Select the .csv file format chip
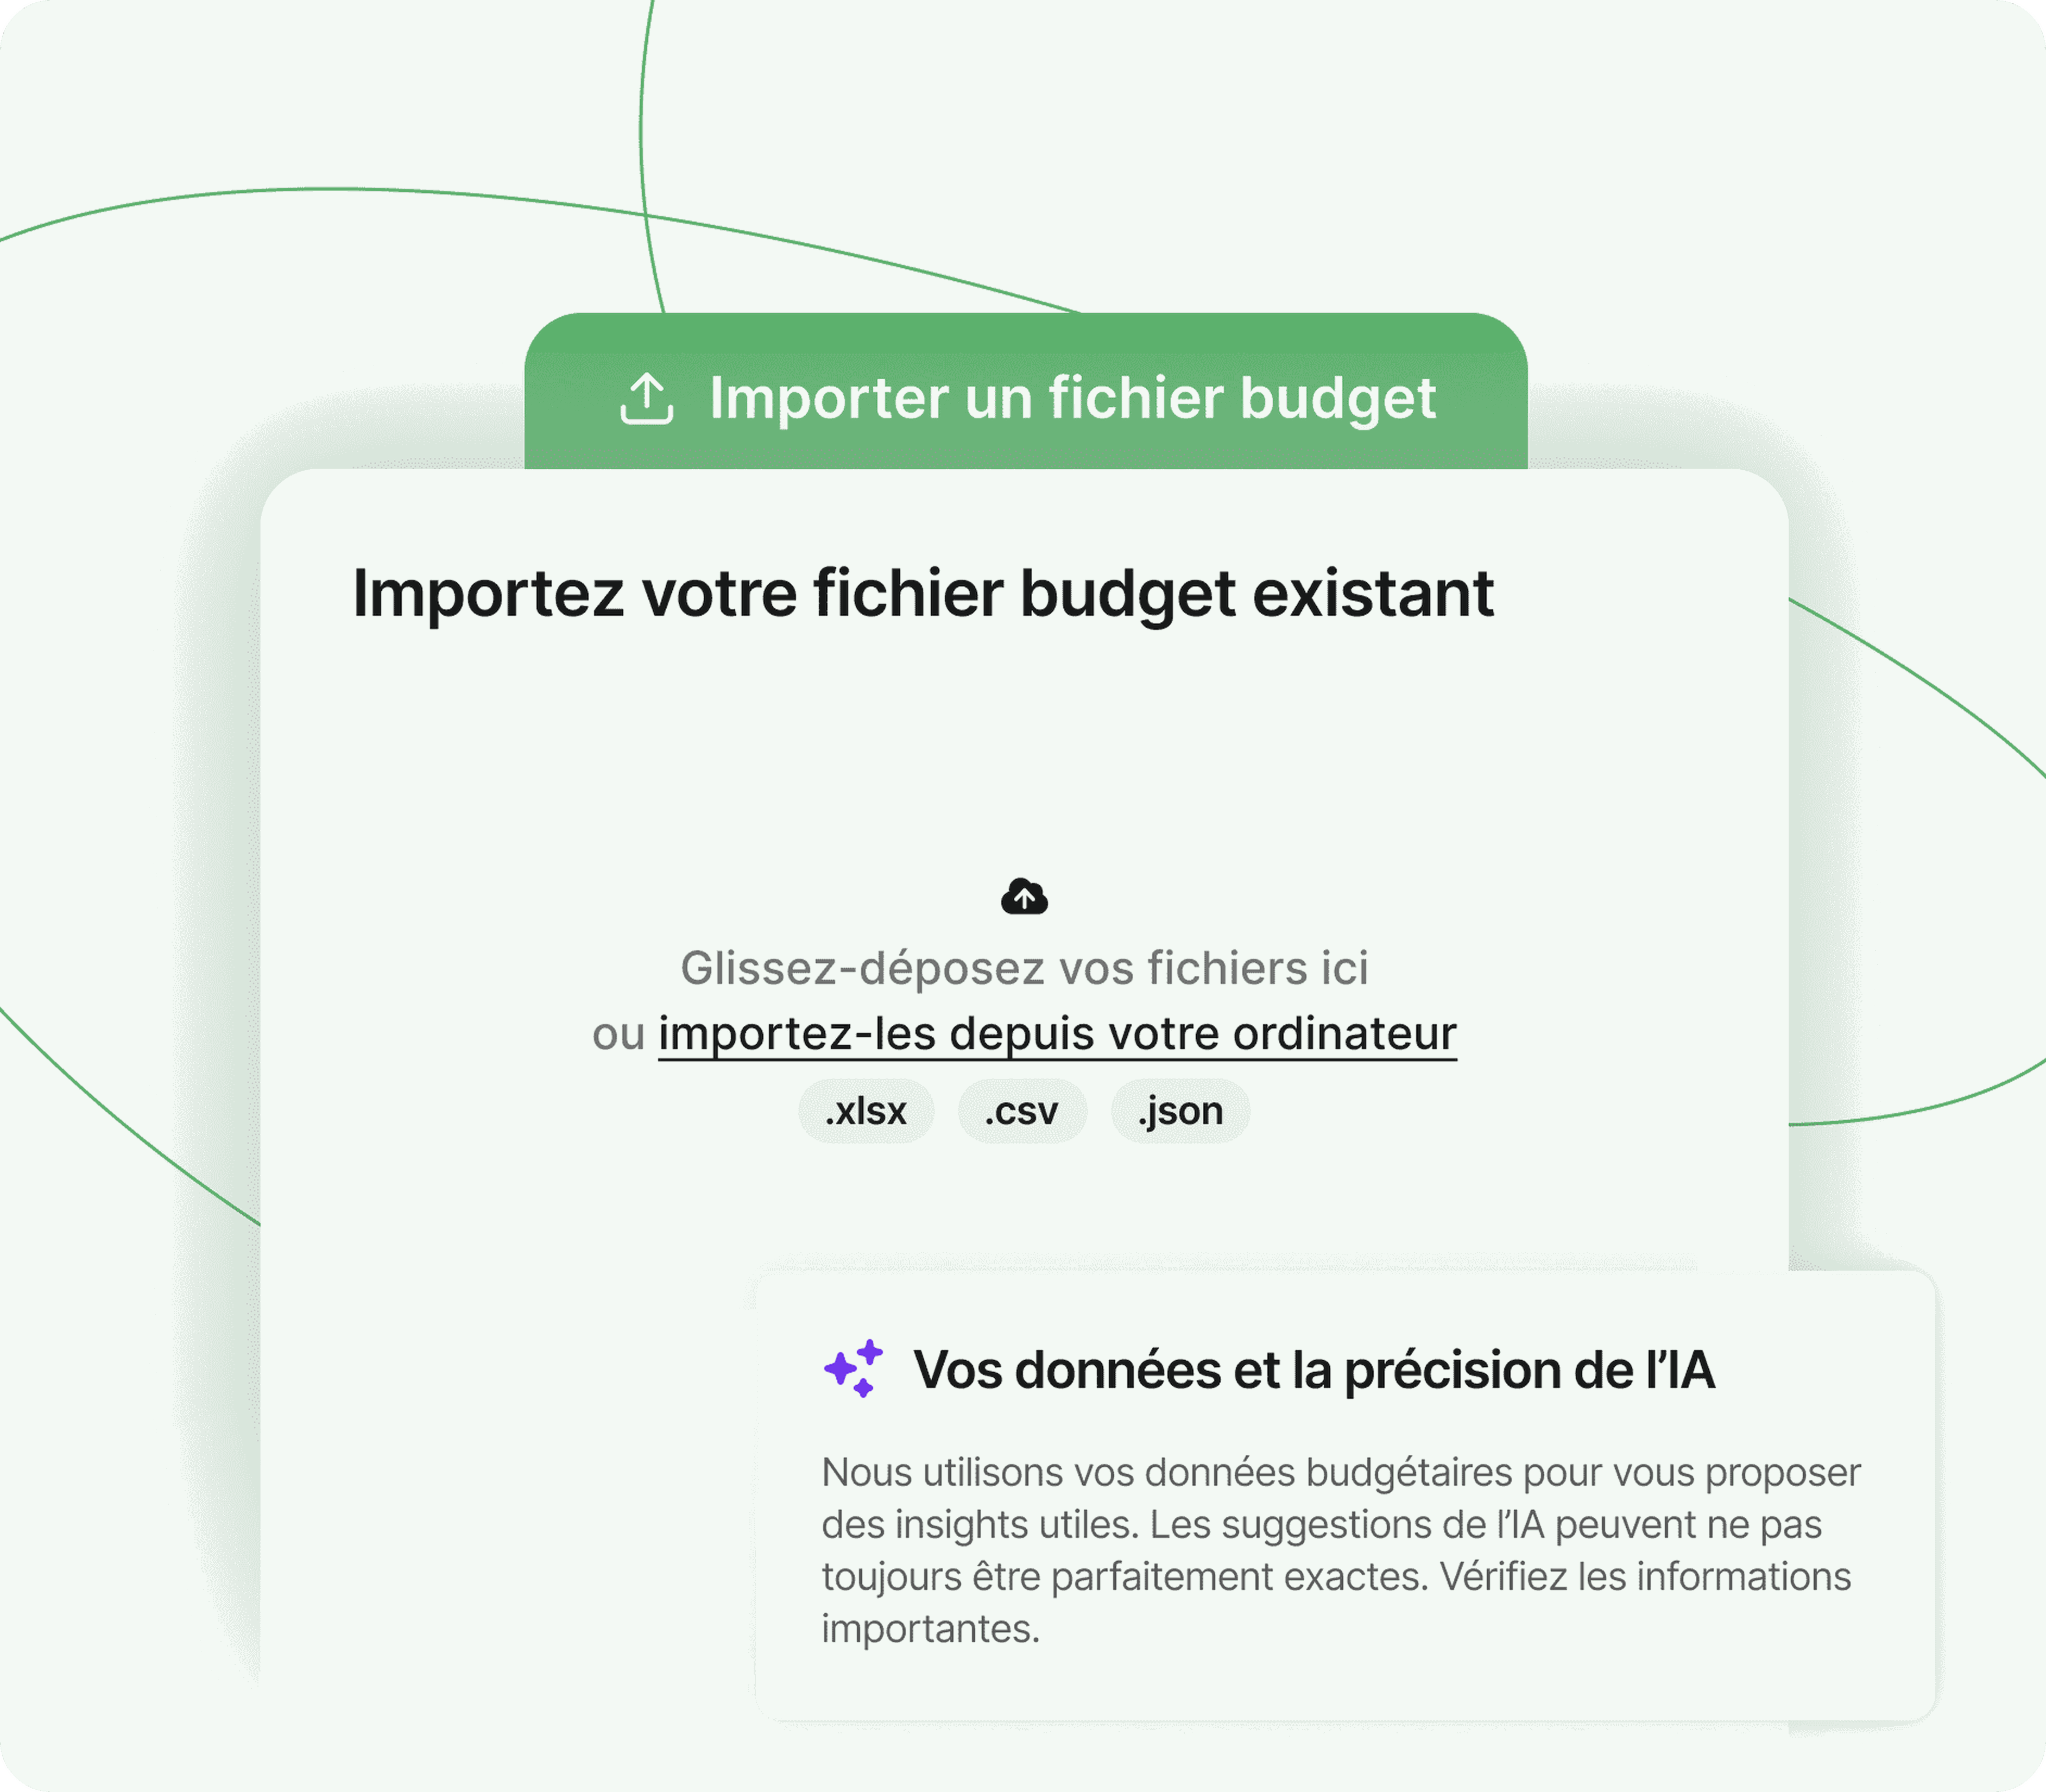The image size is (2046, 1792). [1022, 1111]
